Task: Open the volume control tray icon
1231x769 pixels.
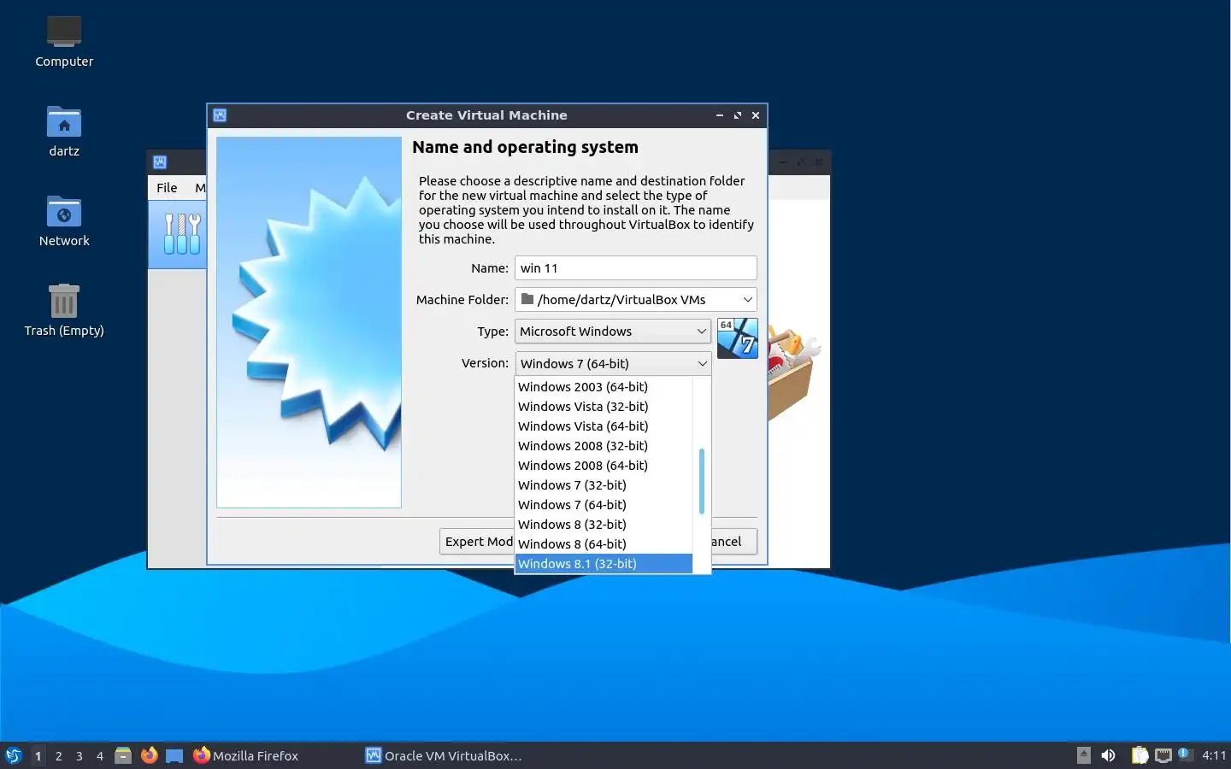Action: [1109, 755]
